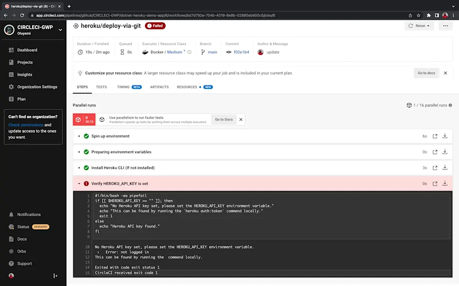Switch to the RESOURCES tab
Screen dimensions: 459x286
194,87
